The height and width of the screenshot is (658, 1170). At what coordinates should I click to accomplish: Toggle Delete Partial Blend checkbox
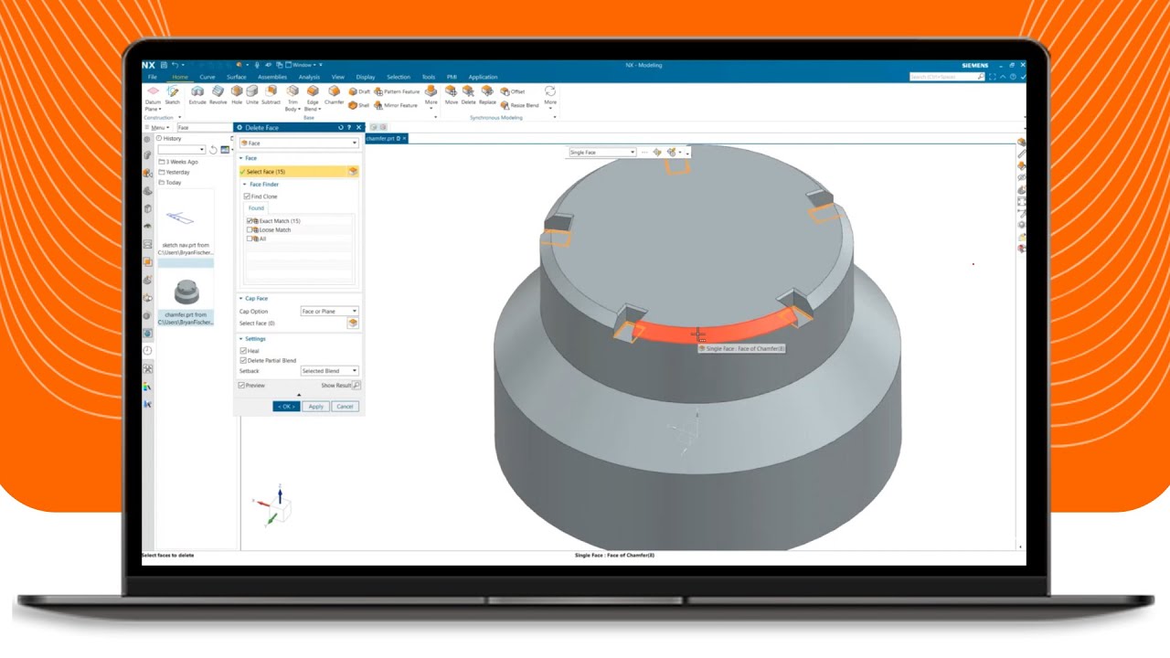[x=243, y=360]
